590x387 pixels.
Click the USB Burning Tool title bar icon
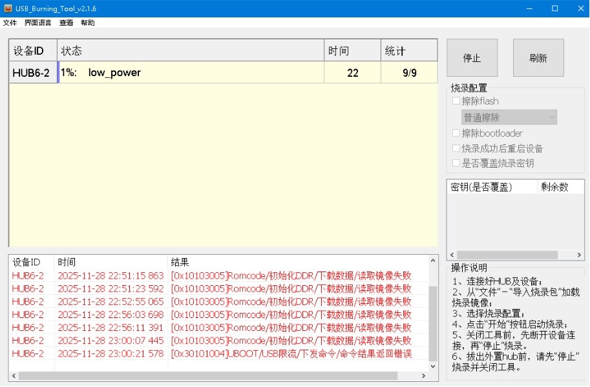pyautogui.click(x=8, y=8)
